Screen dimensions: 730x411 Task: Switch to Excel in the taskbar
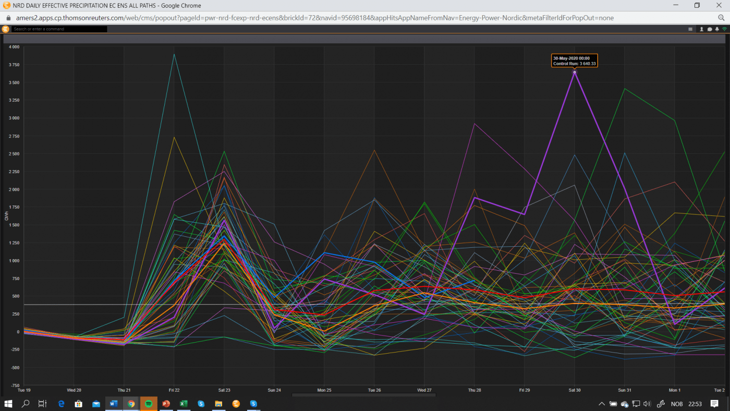184,404
